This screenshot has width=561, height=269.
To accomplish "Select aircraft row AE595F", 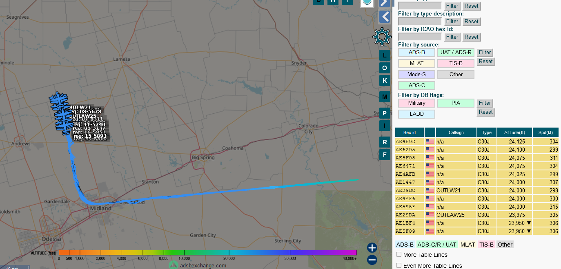I will click(476, 207).
